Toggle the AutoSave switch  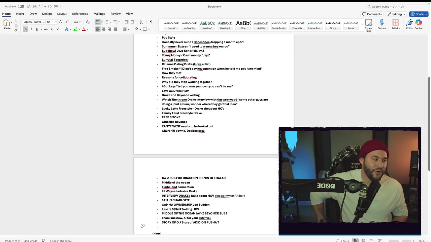[21, 6]
